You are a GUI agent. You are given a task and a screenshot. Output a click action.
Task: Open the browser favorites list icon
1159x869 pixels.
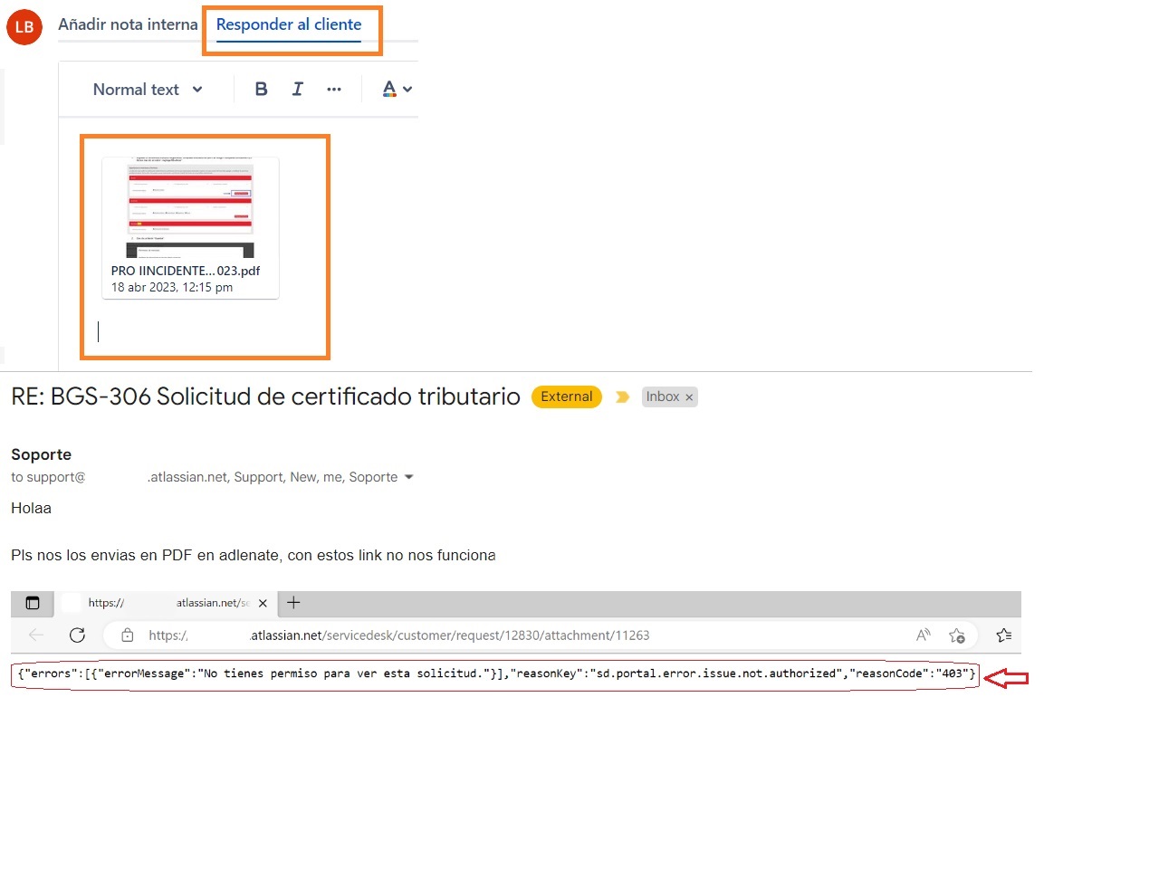[1003, 635]
